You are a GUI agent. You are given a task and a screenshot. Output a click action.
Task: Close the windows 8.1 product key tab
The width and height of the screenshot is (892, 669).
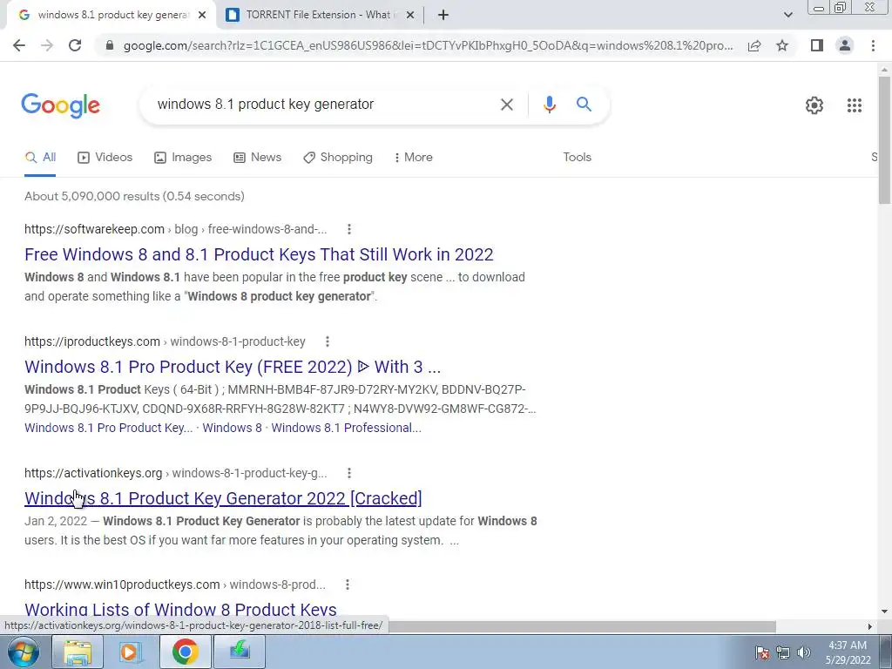(x=202, y=16)
